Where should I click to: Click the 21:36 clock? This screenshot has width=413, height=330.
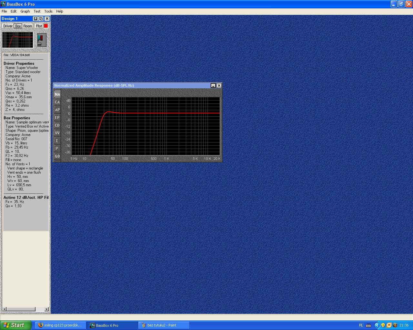coord(404,325)
